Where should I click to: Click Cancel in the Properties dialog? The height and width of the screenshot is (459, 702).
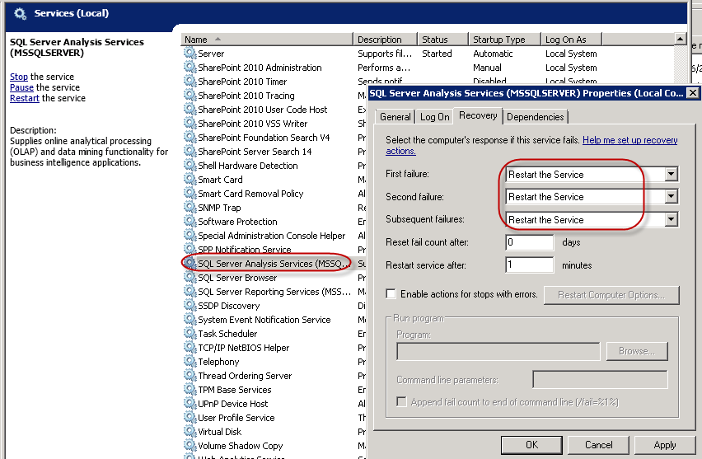click(598, 445)
